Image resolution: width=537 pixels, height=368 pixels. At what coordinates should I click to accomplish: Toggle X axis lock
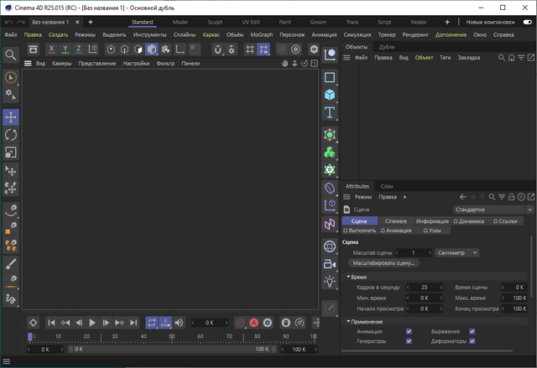(x=52, y=49)
